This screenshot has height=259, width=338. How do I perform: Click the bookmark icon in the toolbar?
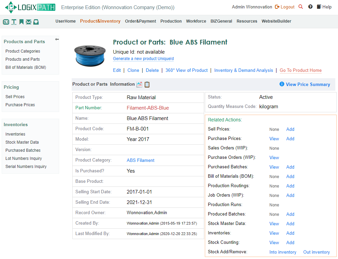pyautogui.click(x=21, y=21)
